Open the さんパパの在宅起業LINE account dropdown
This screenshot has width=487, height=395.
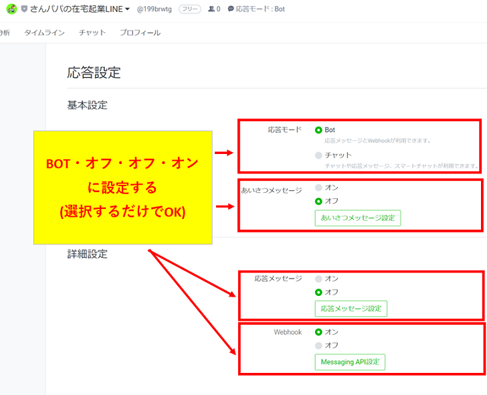[80, 9]
